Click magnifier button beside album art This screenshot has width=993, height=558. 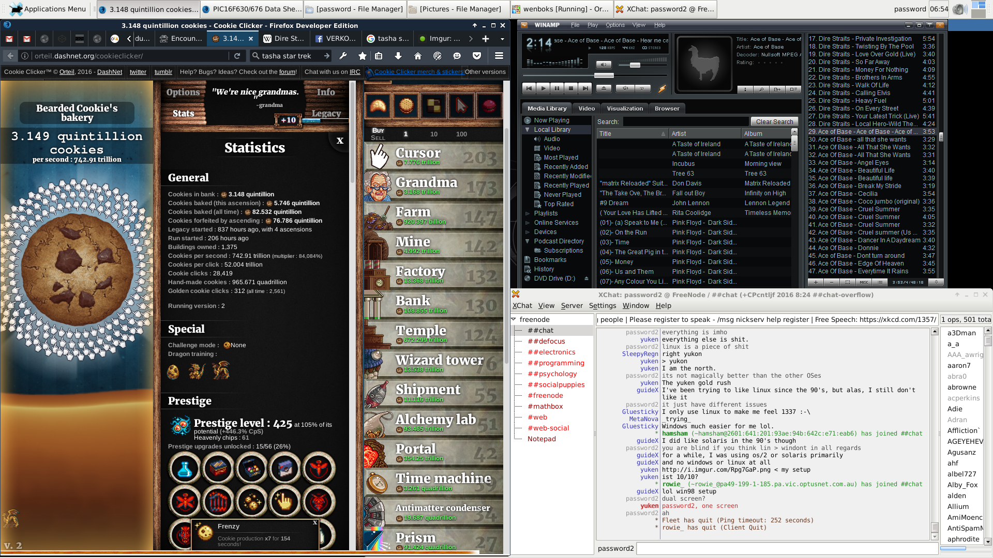click(x=761, y=89)
